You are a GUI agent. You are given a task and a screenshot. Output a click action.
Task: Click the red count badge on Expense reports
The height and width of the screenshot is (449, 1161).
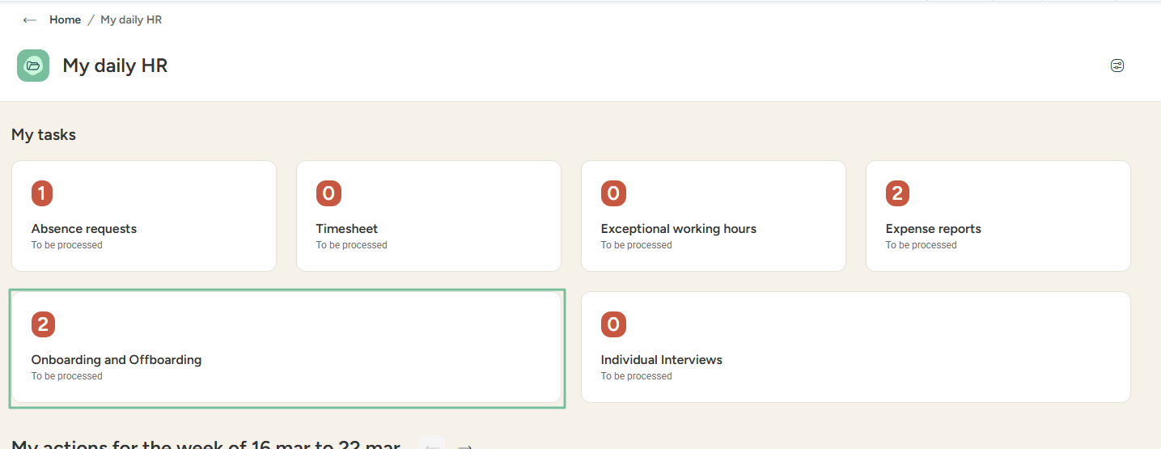(x=896, y=193)
